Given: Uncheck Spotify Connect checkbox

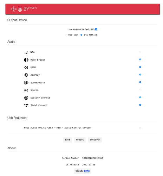Looking at the screenshot, I should tap(140, 97).
